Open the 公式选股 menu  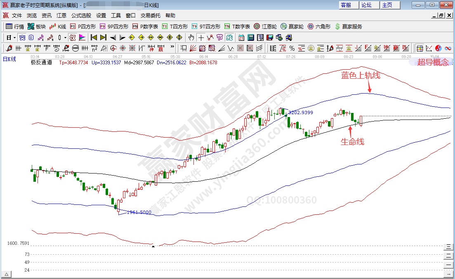point(81,16)
